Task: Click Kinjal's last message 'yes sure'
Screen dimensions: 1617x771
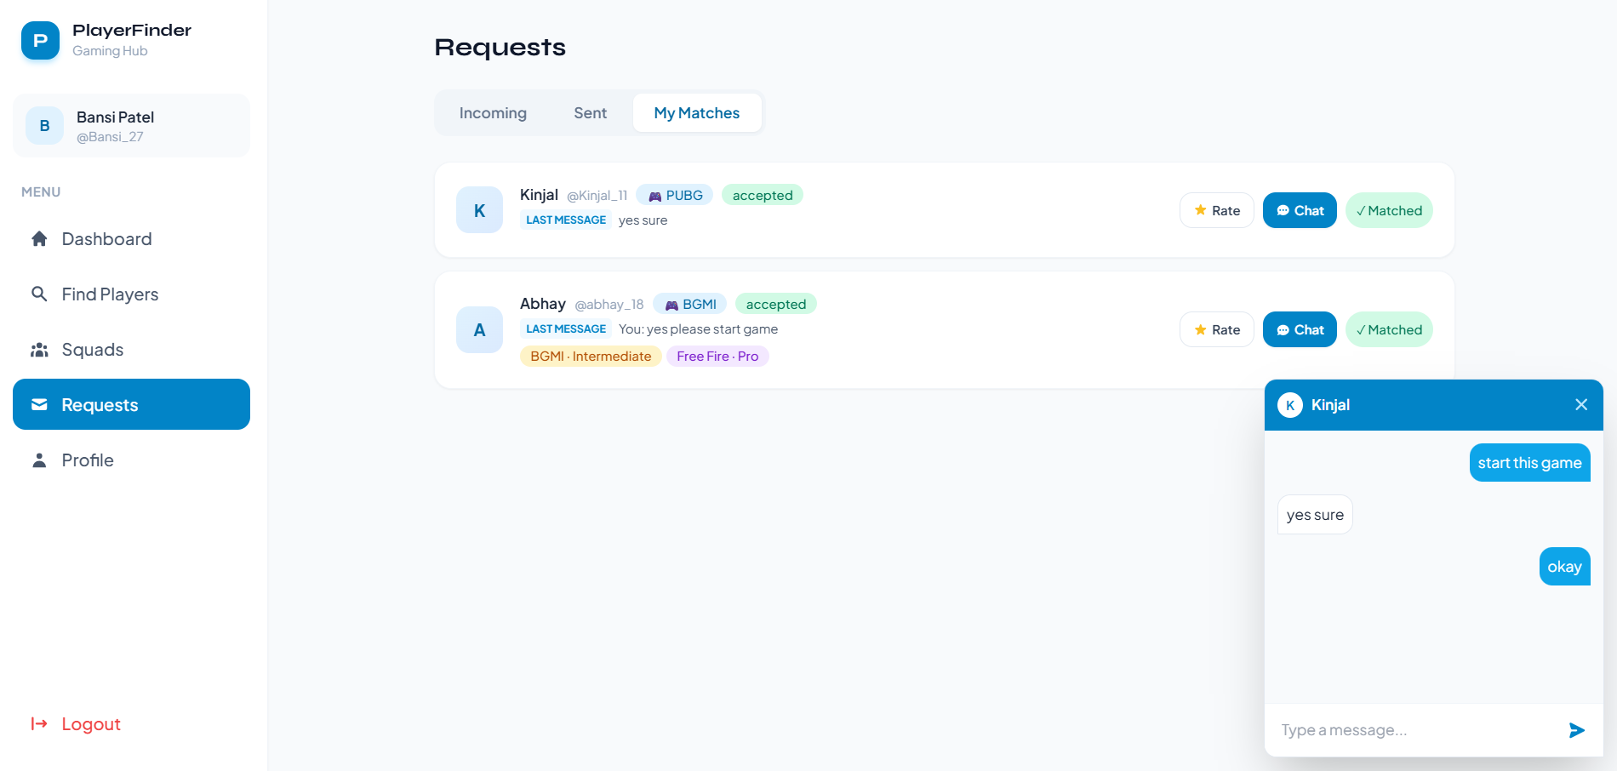Action: [x=643, y=220]
